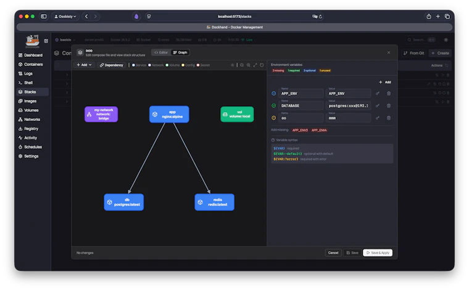Image resolution: width=469 pixels, height=290 pixels.
Task: Toggle the Network legend dot
Action: pos(149,65)
